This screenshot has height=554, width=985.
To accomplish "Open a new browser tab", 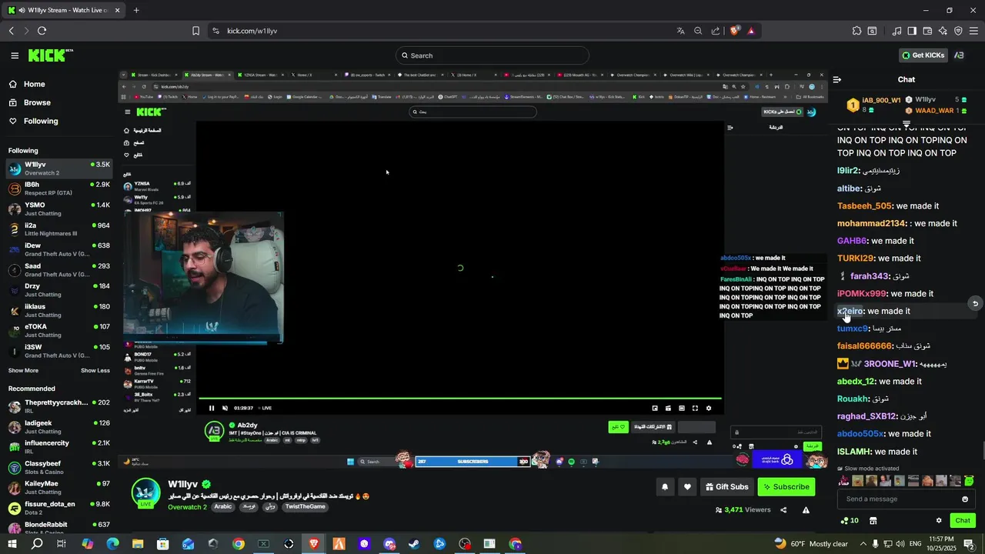I will pos(136,10).
